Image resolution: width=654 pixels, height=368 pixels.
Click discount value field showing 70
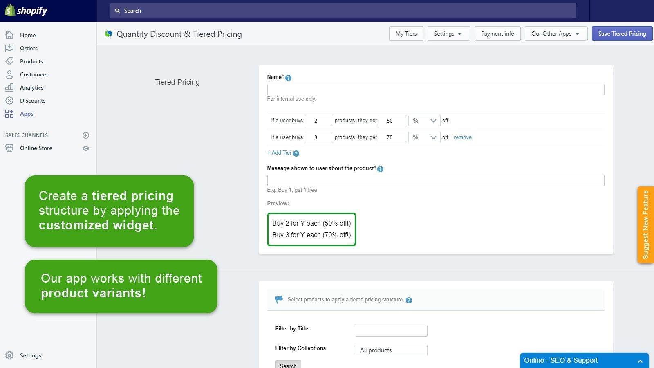pos(393,137)
